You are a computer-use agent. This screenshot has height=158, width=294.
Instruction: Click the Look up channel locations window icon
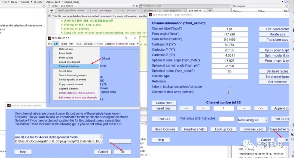coord(9,105)
